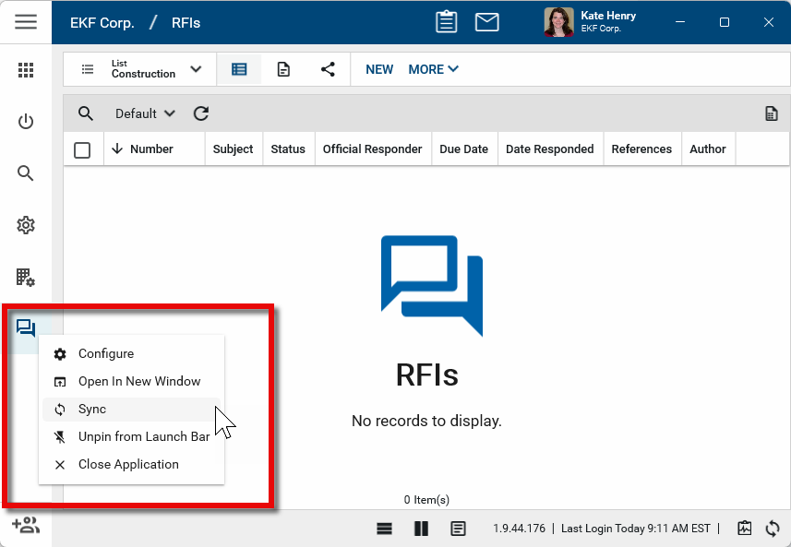The width and height of the screenshot is (791, 547).
Task: Open the MORE dropdown menu
Action: 433,69
